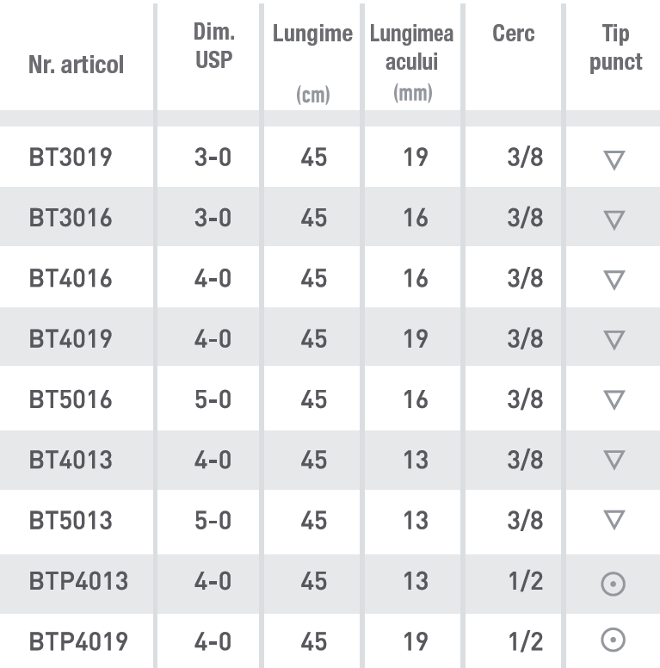Screen dimensions: 660x668
Task: Click the triangle point icon for BT3019
Action: coord(614,159)
